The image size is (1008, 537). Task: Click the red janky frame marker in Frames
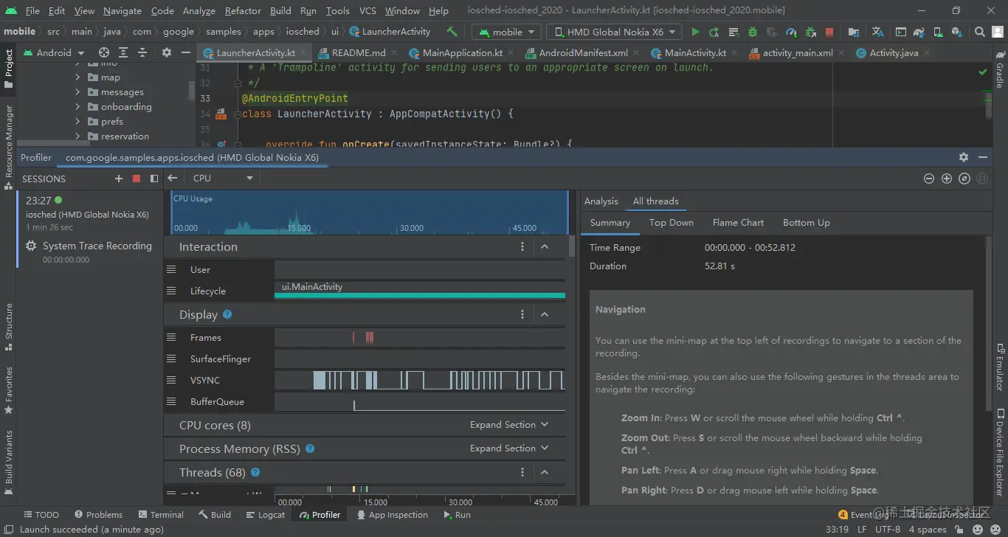tap(369, 337)
